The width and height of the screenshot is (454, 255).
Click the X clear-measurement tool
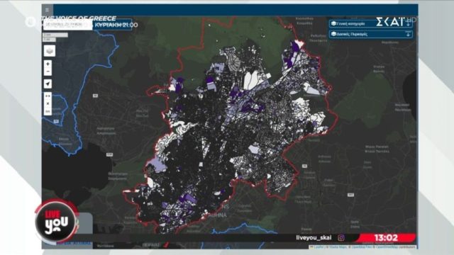click(48, 103)
